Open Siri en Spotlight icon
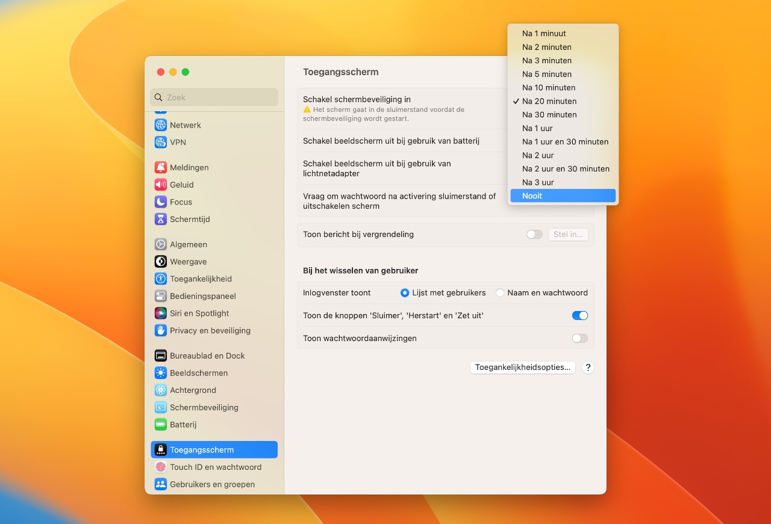Screen dimensions: 771x524 pos(160,313)
